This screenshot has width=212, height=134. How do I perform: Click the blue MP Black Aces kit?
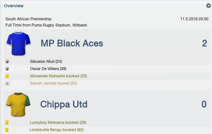point(18,44)
